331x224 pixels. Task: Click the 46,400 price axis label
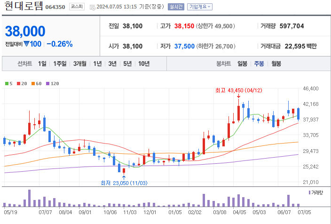click(310, 88)
